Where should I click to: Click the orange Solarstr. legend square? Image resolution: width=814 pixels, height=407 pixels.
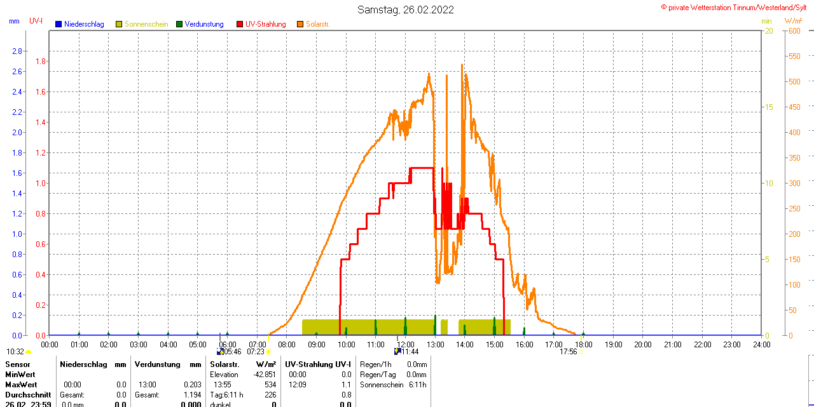[x=300, y=24]
